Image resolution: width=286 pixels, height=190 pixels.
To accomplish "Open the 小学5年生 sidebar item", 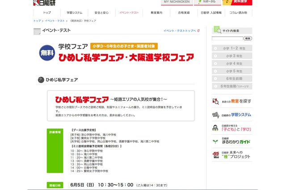I will [232, 71].
